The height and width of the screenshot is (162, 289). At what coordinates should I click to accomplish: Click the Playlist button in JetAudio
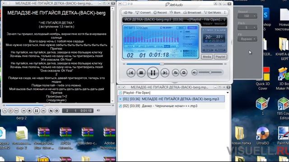click(x=220, y=57)
